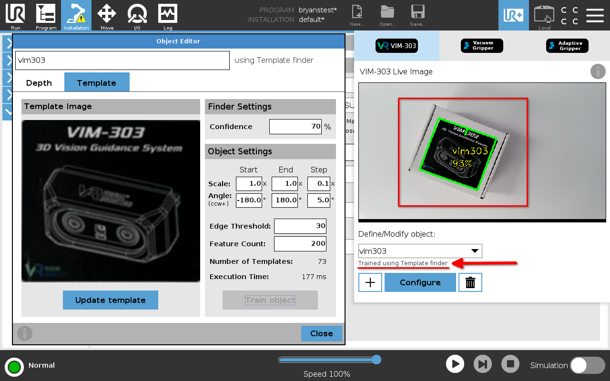Viewport: 610px width, 381px height.
Task: Click the green Normal status indicator
Action: tap(14, 367)
